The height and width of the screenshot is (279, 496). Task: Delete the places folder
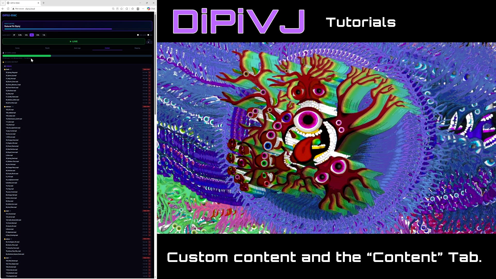[x=146, y=239]
